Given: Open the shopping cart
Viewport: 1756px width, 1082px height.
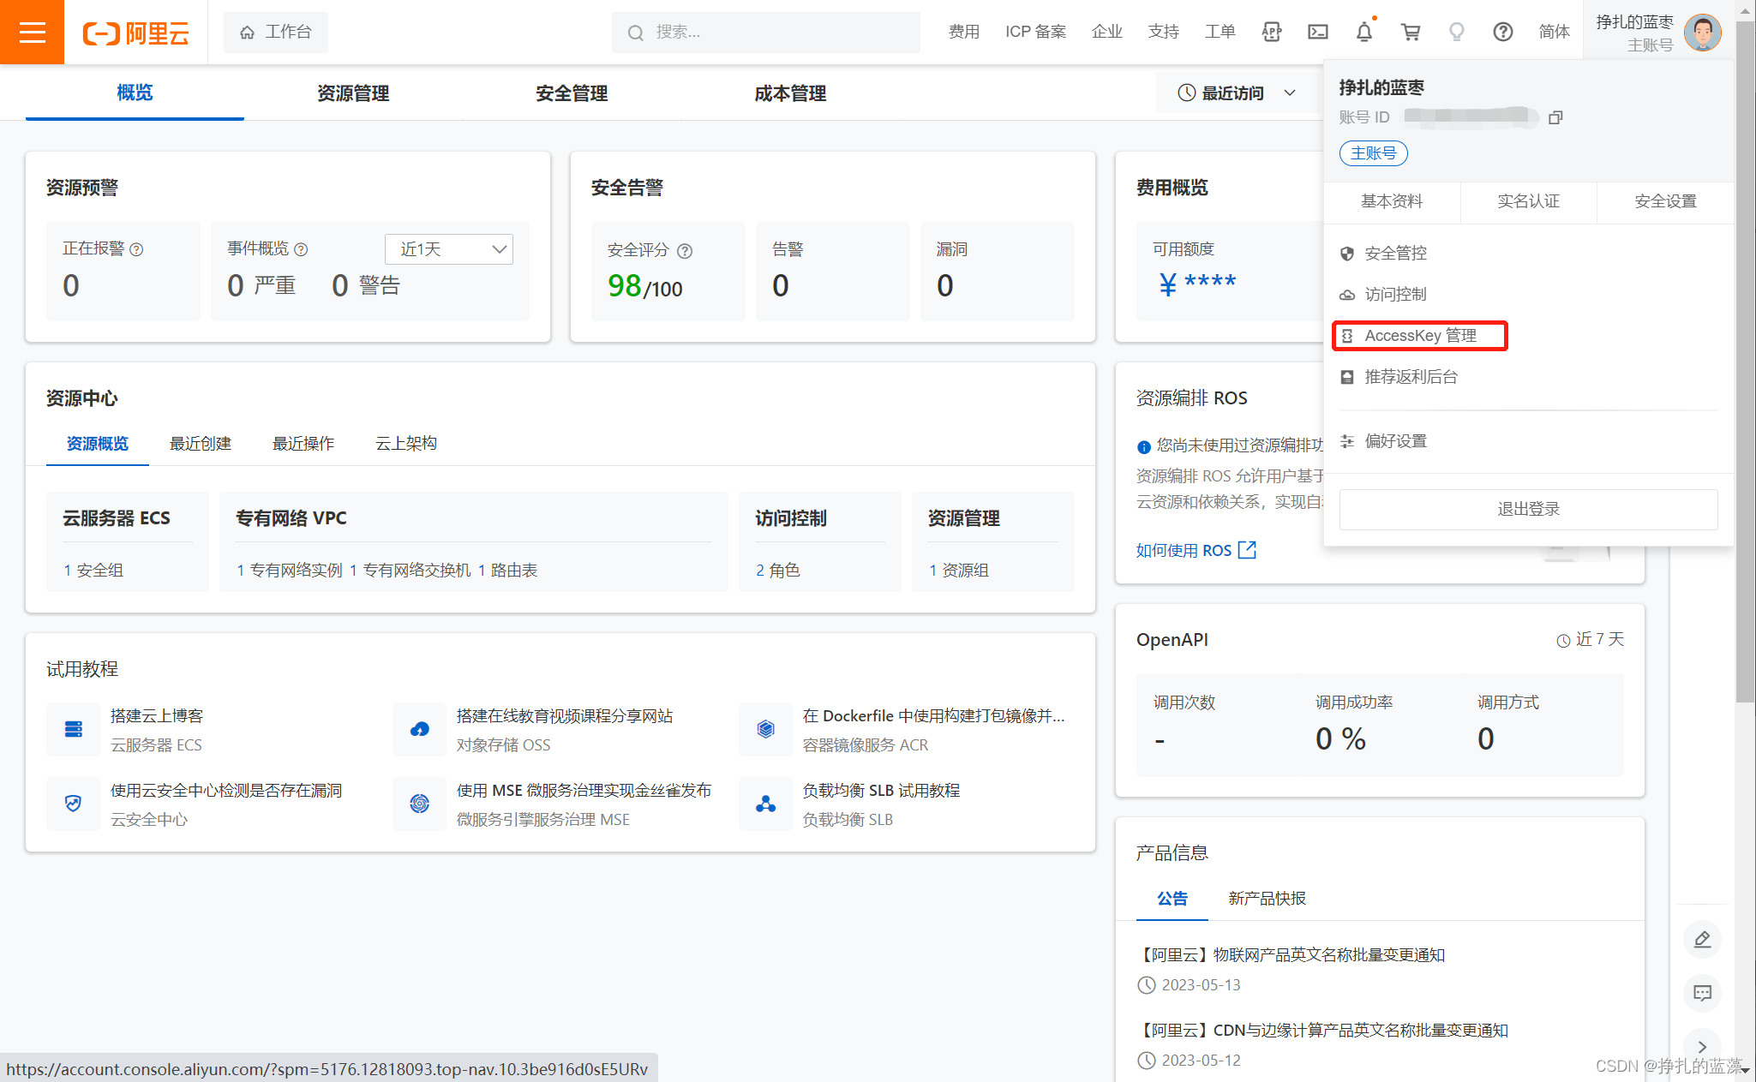Looking at the screenshot, I should (x=1411, y=32).
